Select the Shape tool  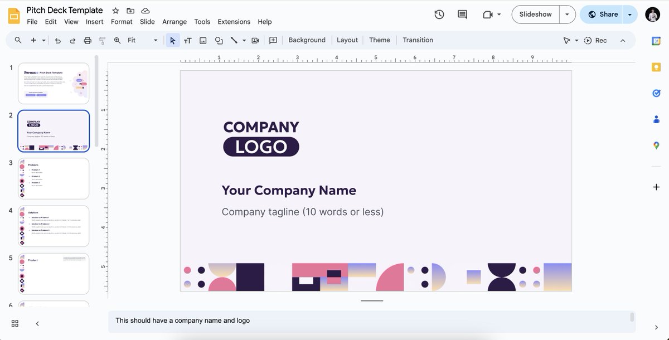tap(219, 40)
